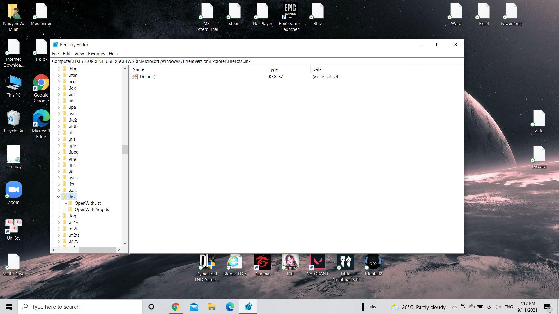Open Mail from the taskbar

click(x=194, y=306)
